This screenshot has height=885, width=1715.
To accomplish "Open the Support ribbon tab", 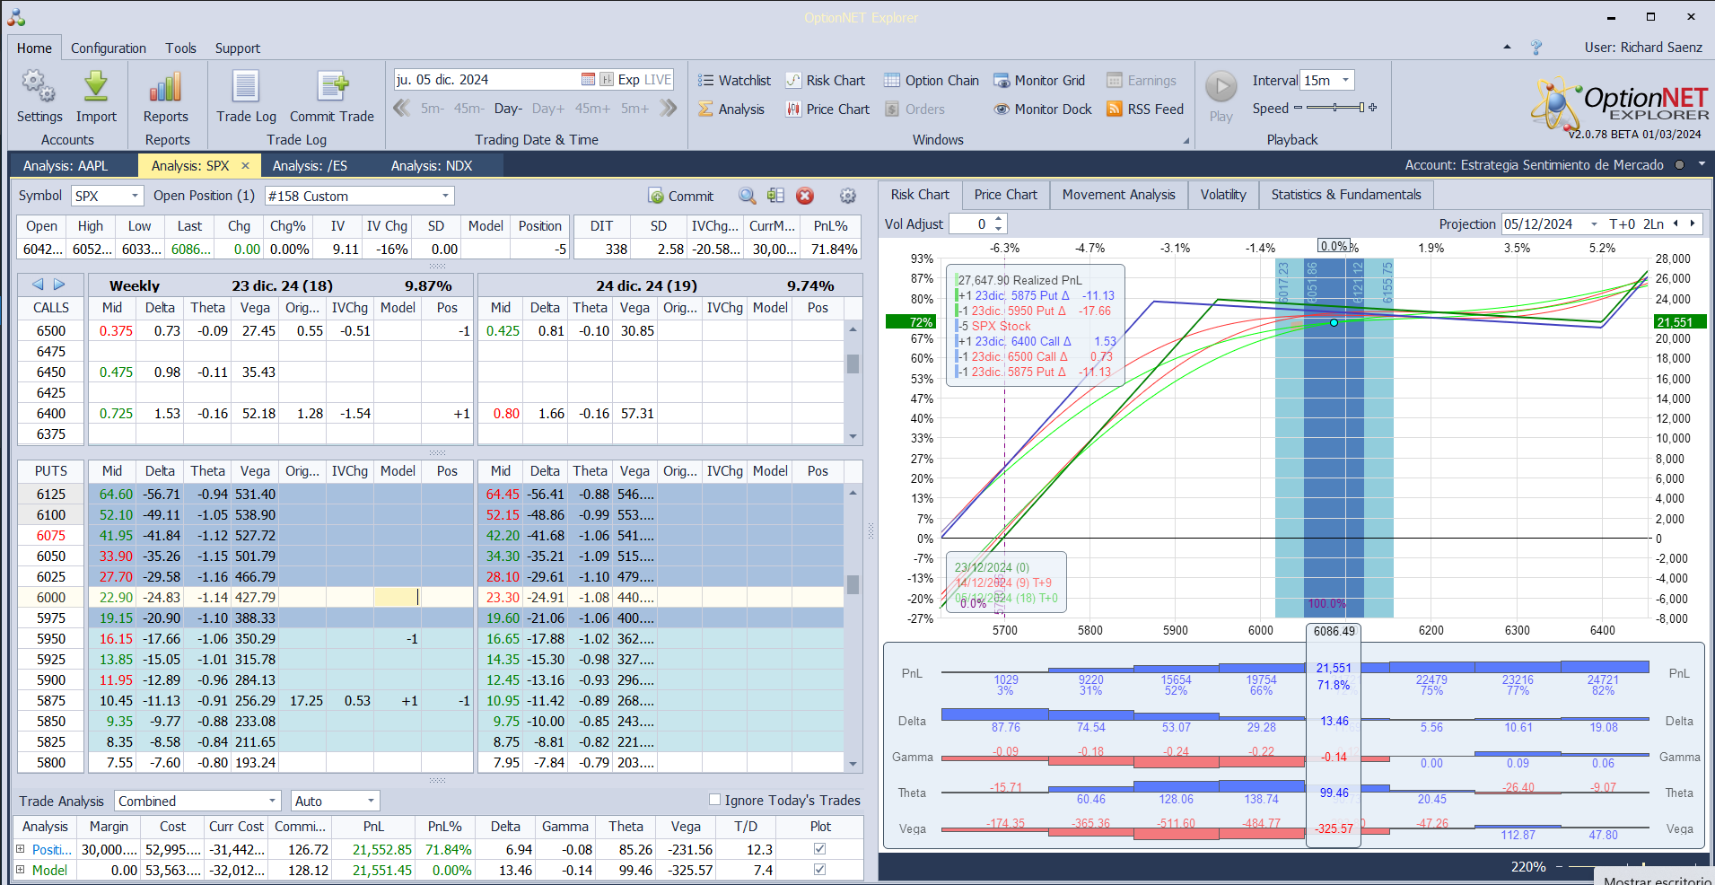I will pyautogui.click(x=238, y=48).
